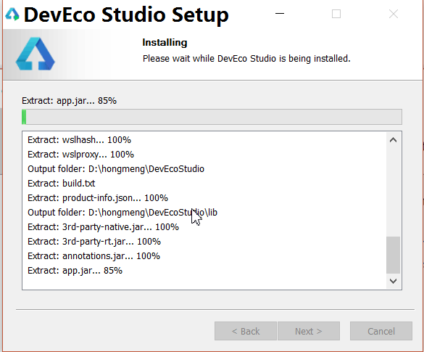Click the DevEco Studio title bar icon

pyautogui.click(x=12, y=14)
